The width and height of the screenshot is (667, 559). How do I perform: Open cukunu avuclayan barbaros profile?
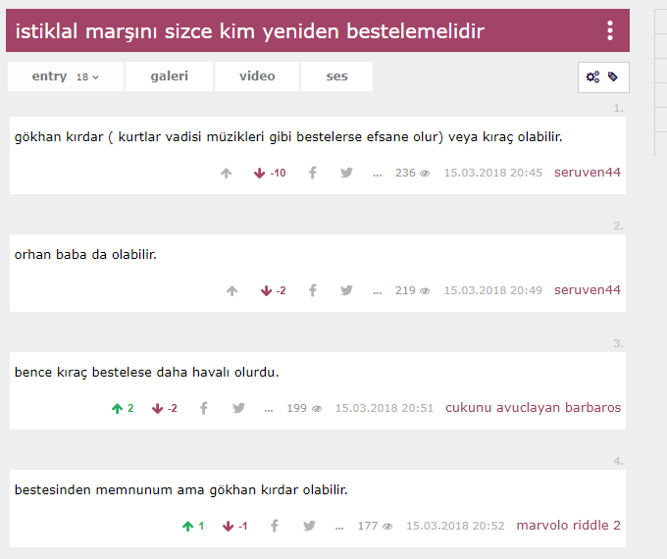(533, 408)
